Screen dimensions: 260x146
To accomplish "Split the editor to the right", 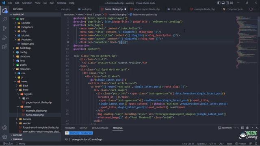I will pos(251,9).
